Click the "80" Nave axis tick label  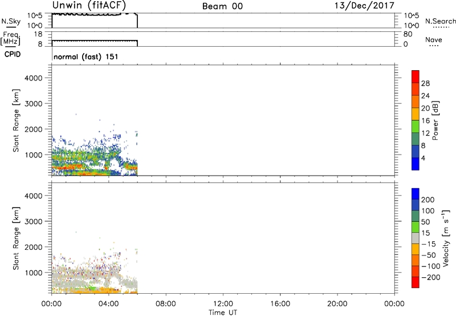point(408,34)
